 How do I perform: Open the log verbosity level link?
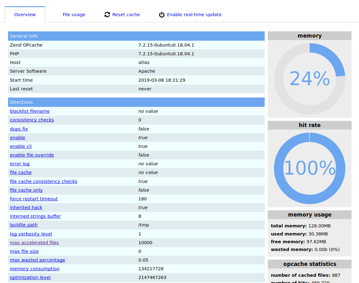tap(31, 234)
